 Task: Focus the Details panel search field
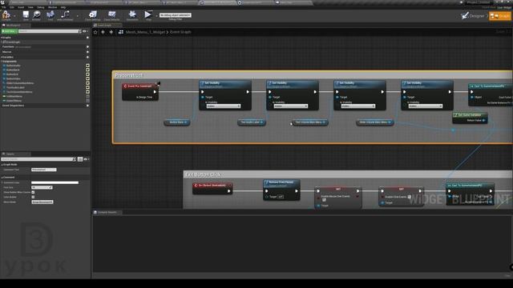click(x=38, y=159)
